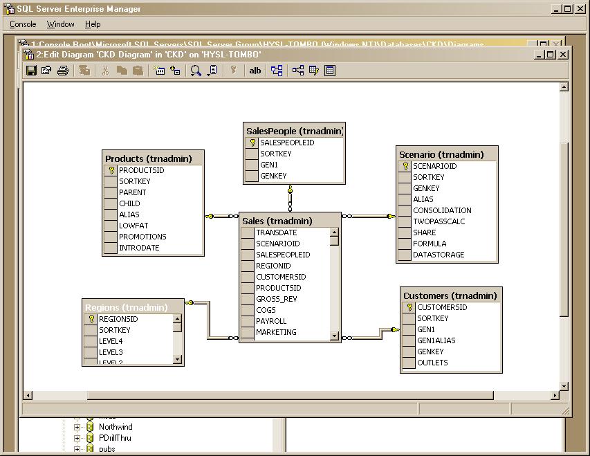Screen dimensions: 590x456
Task: Click the Set primary key icon
Action: (x=234, y=71)
